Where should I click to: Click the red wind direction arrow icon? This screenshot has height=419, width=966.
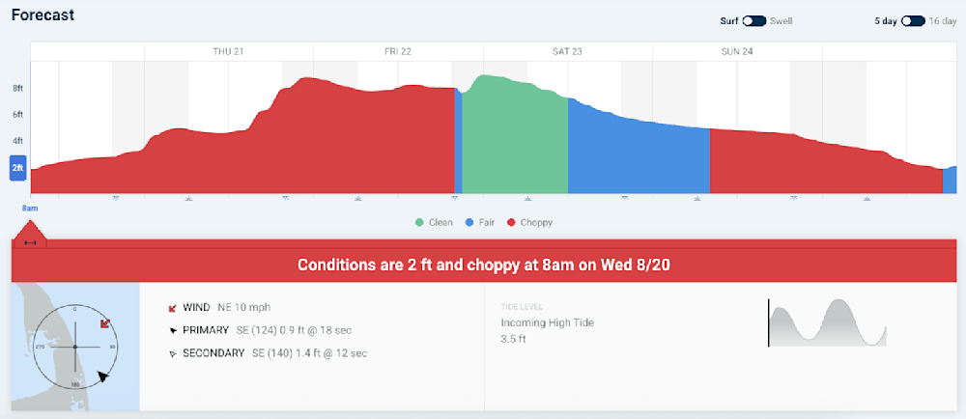pyautogui.click(x=172, y=308)
